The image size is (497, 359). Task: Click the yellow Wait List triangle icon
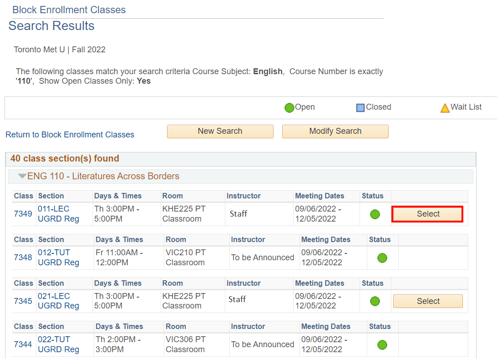pos(445,108)
